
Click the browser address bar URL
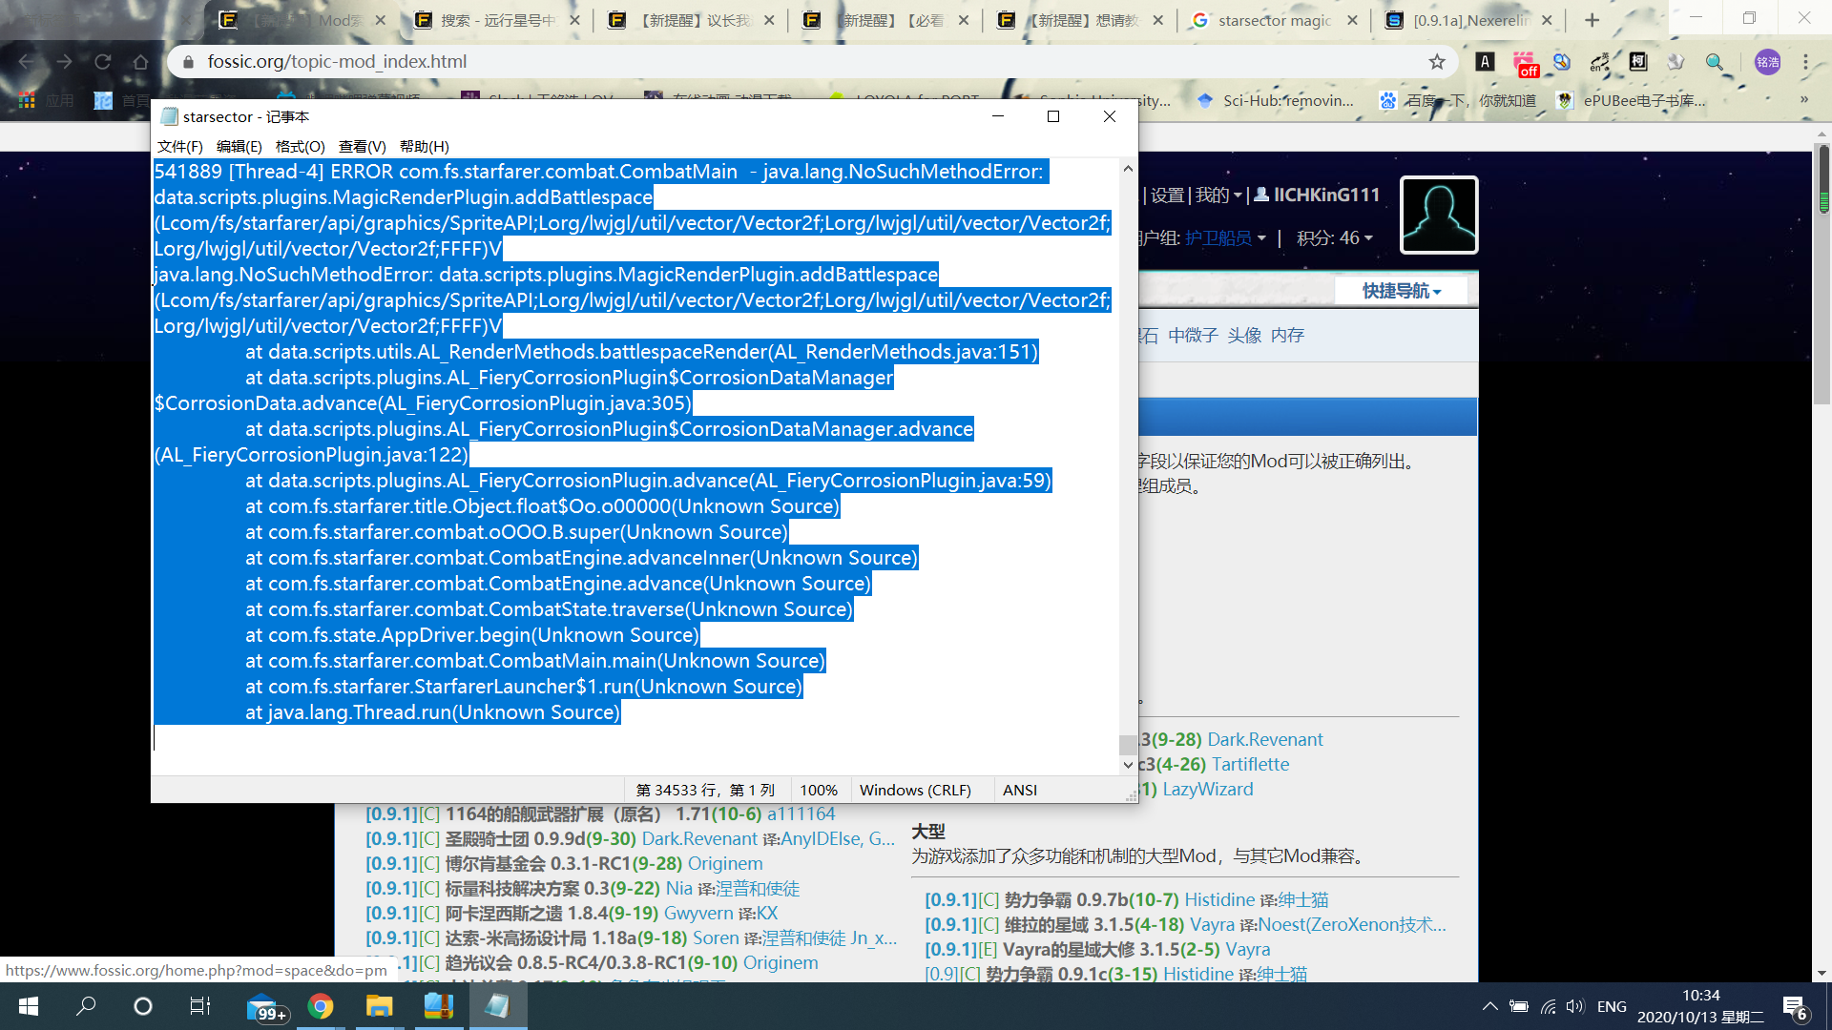(x=337, y=62)
